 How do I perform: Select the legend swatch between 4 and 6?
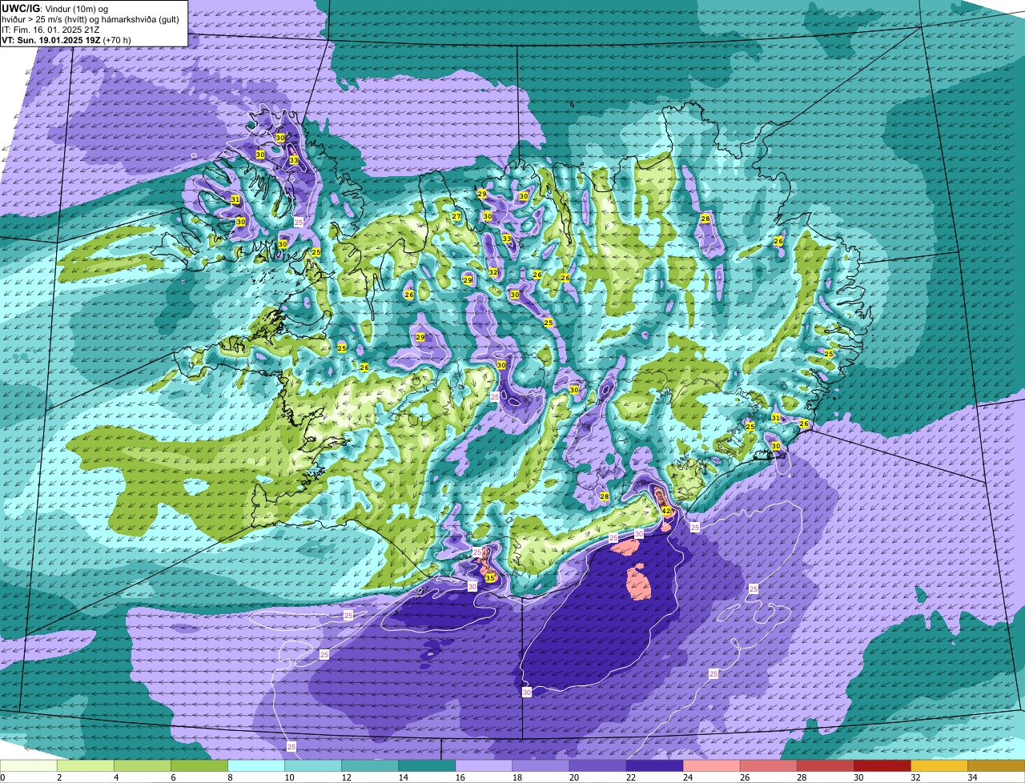(143, 765)
